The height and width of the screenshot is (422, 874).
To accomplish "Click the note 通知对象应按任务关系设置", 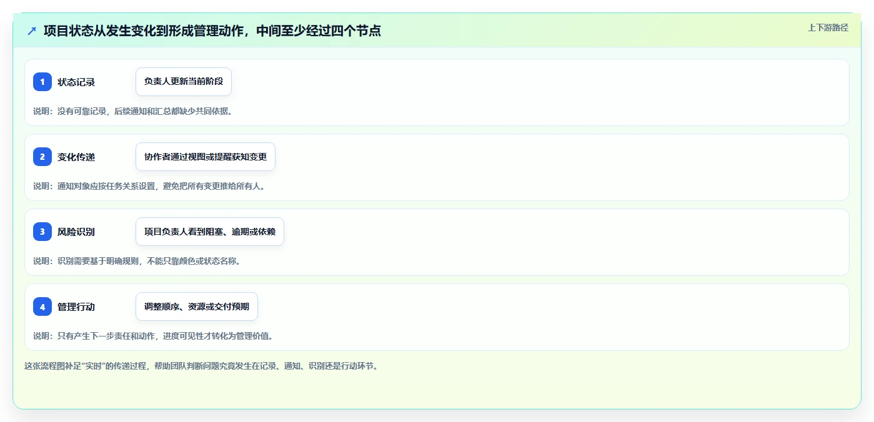I will (106, 186).
